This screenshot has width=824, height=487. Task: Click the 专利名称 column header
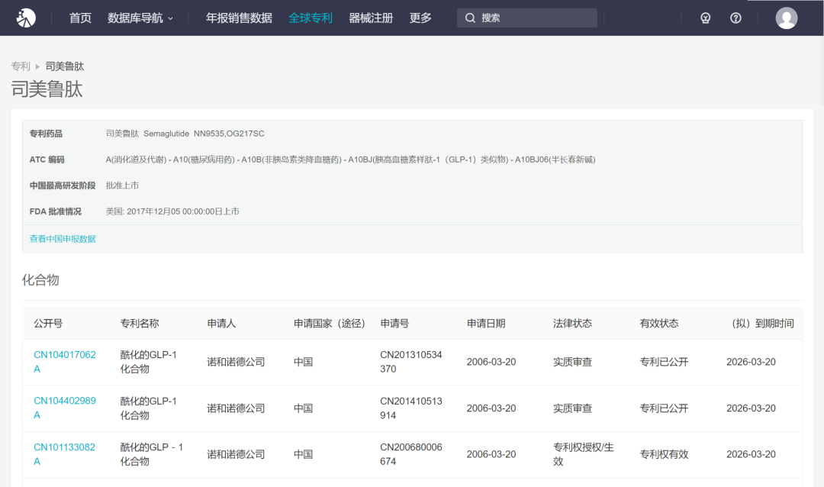coord(140,324)
